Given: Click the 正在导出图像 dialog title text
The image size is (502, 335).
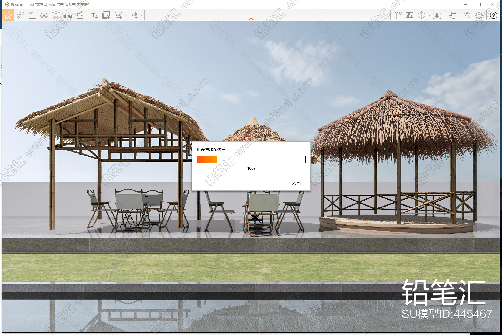Looking at the screenshot, I should (211, 149).
